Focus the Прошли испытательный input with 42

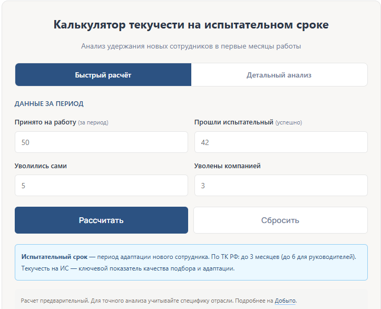[280, 142]
